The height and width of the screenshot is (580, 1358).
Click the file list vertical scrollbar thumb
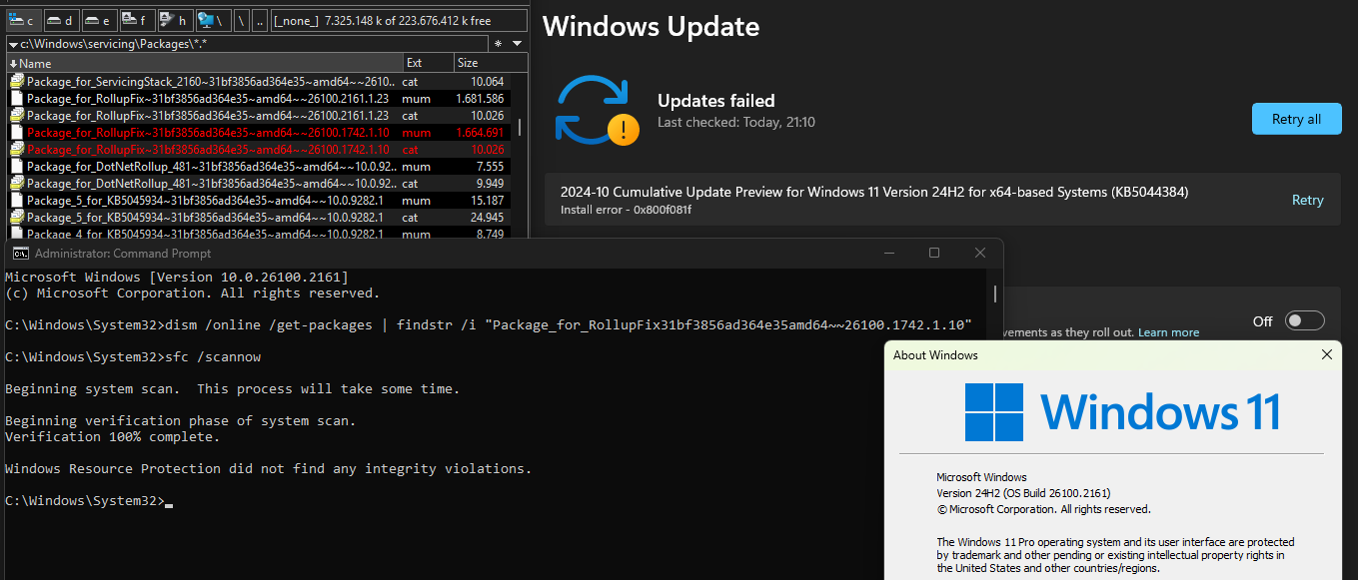[519, 130]
